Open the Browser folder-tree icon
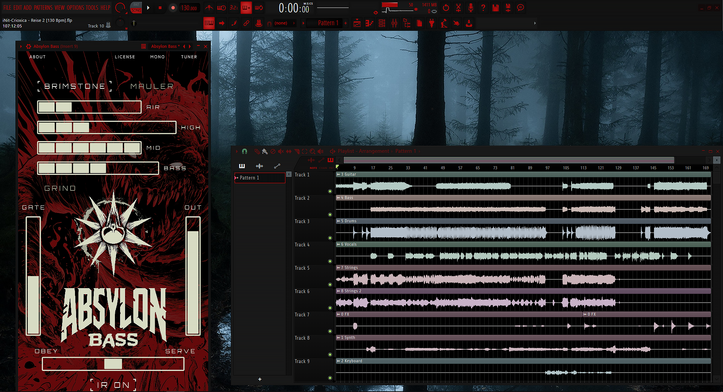The height and width of the screenshot is (392, 723). (x=407, y=23)
